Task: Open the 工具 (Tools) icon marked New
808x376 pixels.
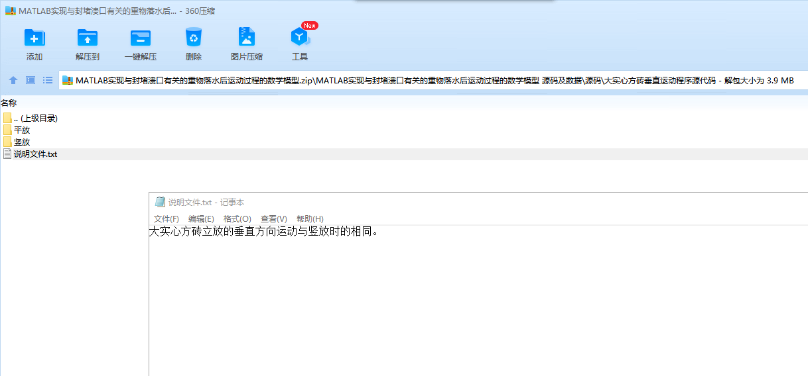Action: [300, 37]
